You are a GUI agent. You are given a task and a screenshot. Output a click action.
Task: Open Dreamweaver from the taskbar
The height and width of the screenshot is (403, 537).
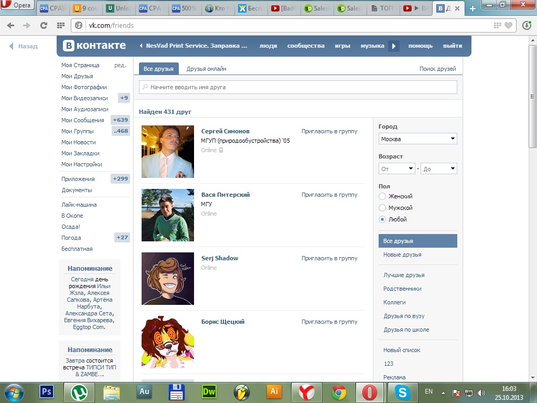[x=209, y=391]
